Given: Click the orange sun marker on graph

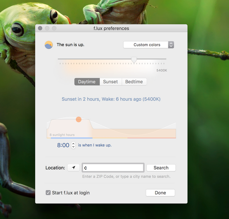Looking at the screenshot, I should (x=78, y=119).
